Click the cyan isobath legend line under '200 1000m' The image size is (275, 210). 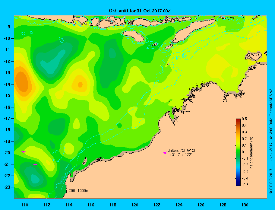pos(75,194)
